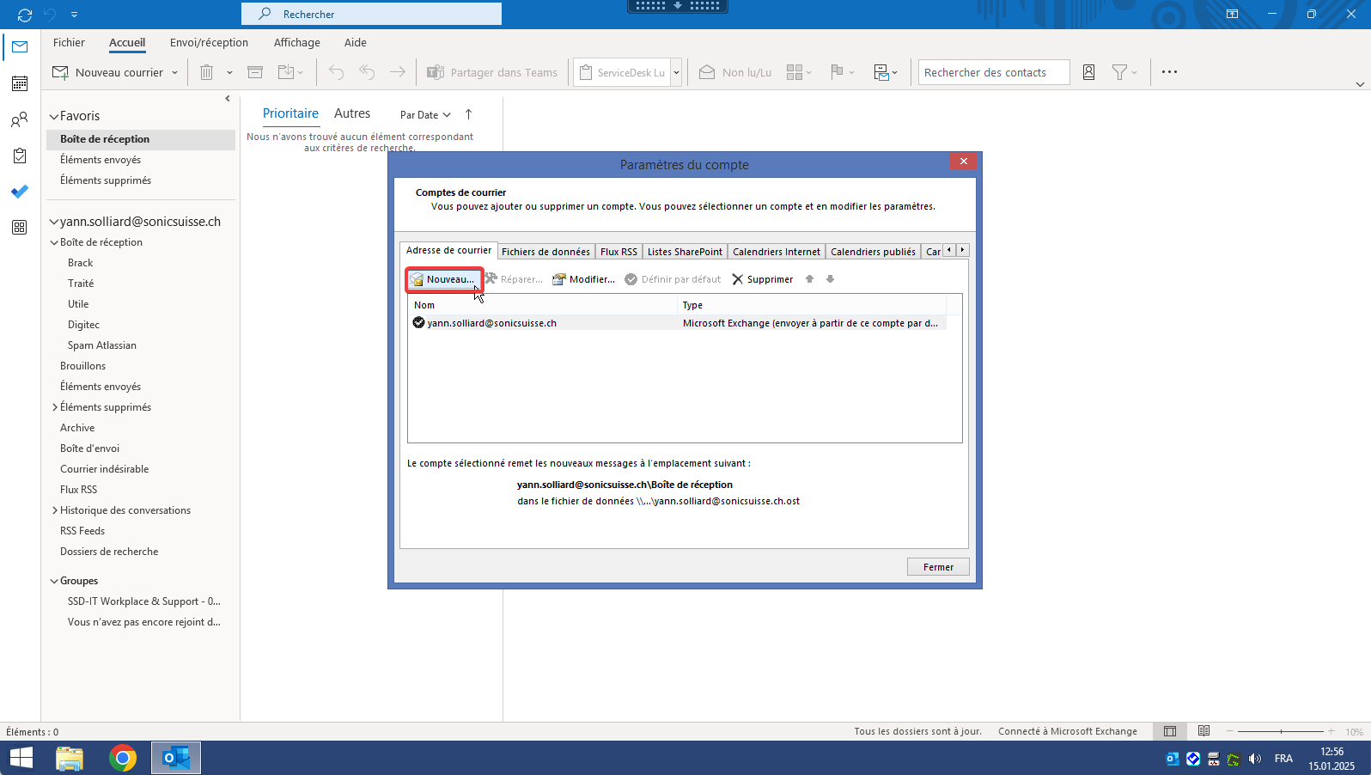The height and width of the screenshot is (775, 1371).
Task: Click the Fermer button in dialog
Action: click(937, 567)
